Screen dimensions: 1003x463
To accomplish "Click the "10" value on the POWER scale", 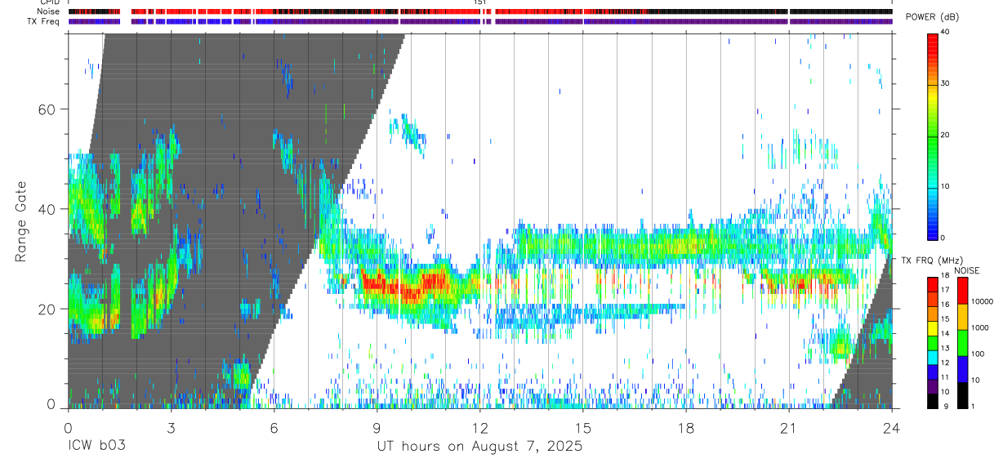I will tap(945, 186).
